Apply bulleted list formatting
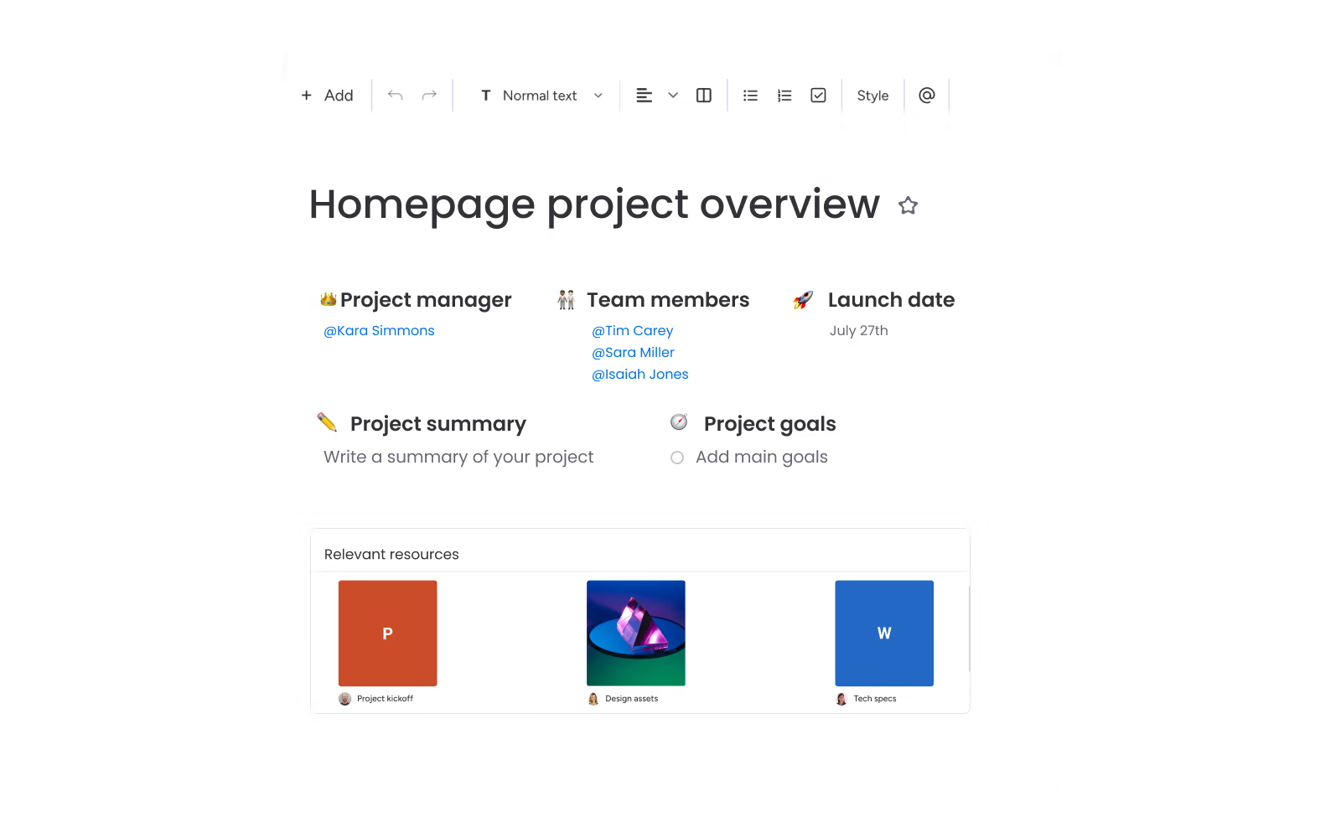 [x=750, y=96]
